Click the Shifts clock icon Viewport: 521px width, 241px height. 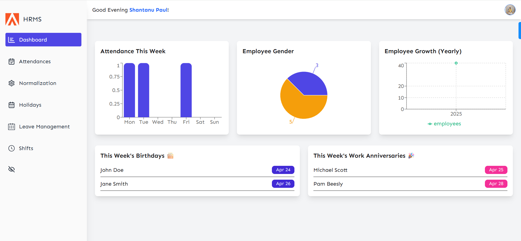(11, 148)
